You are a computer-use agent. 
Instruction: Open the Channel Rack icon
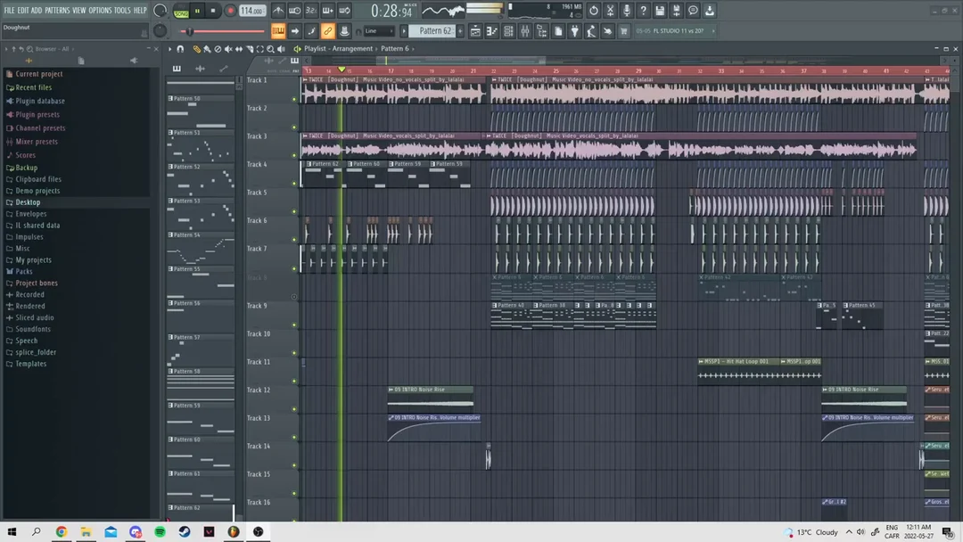tap(508, 31)
